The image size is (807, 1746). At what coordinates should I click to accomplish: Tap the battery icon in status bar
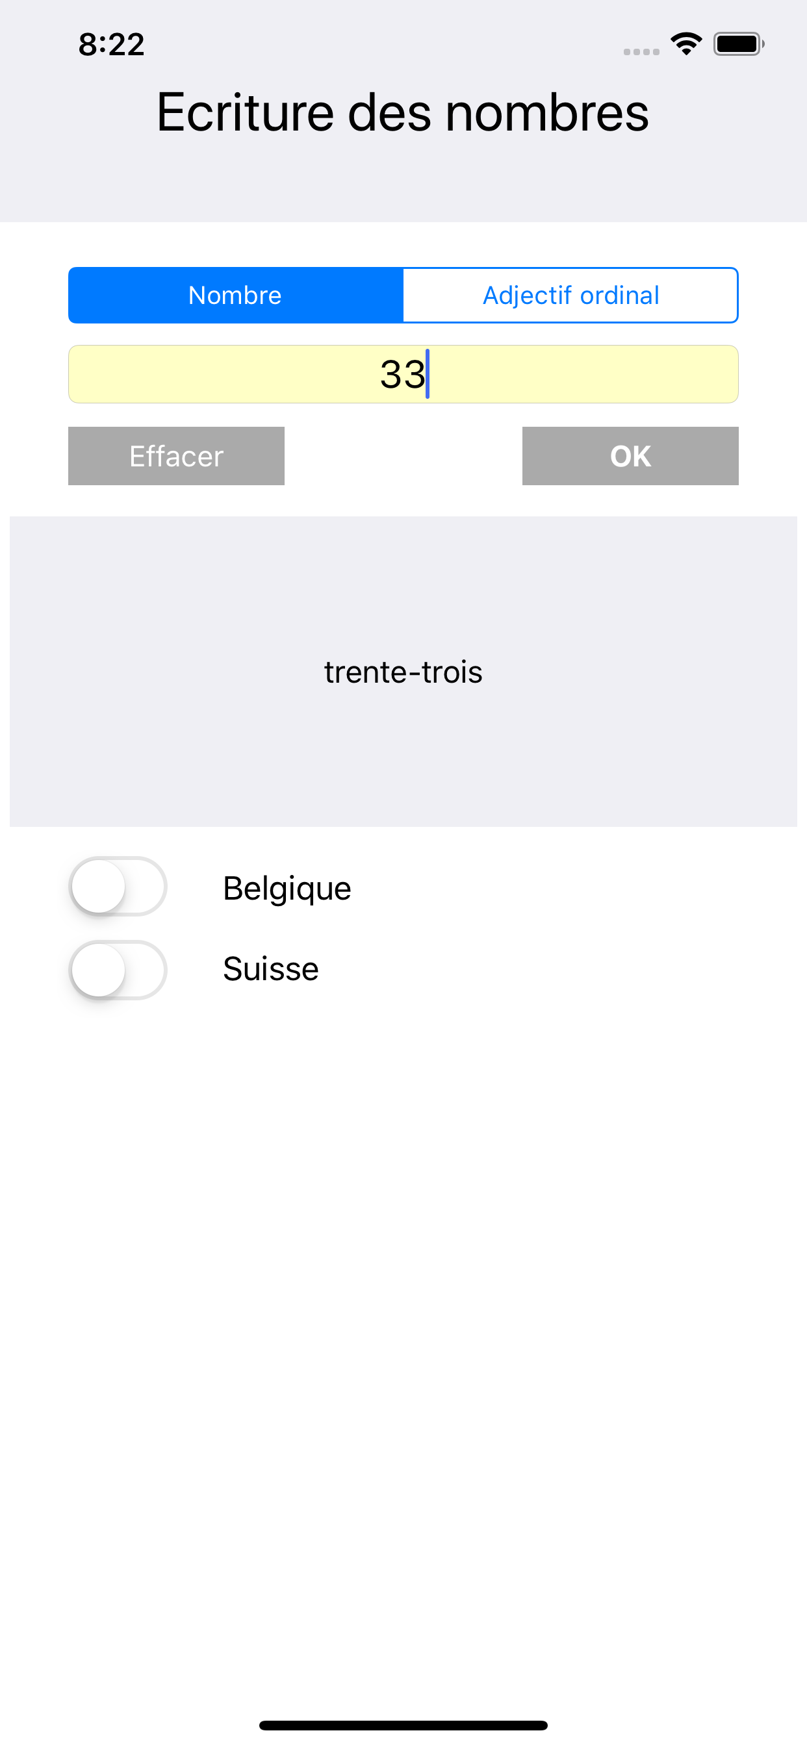pyautogui.click(x=738, y=44)
